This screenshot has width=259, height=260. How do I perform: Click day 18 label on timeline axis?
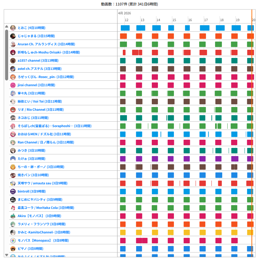tap(222, 20)
